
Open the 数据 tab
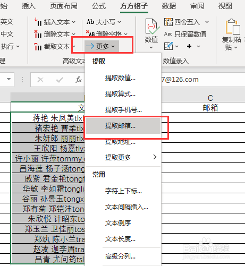(x=169, y=6)
